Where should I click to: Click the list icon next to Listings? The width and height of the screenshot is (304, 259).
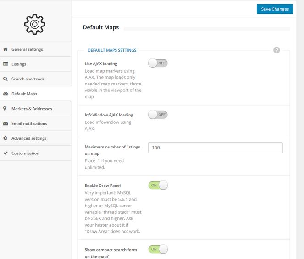coord(6,64)
